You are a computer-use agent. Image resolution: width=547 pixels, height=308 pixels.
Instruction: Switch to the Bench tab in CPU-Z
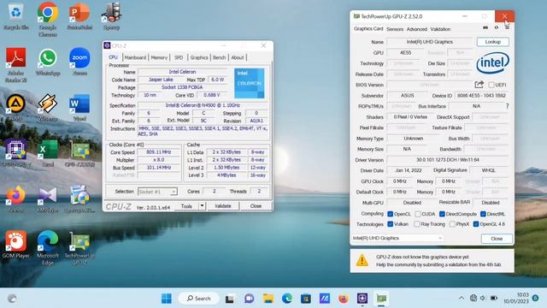coord(220,57)
